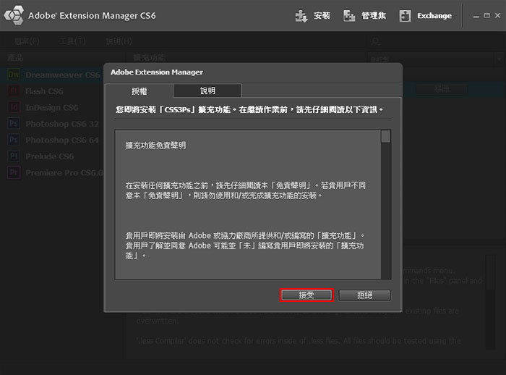
Task: Click the 管理集 text label in header
Action: (x=374, y=16)
